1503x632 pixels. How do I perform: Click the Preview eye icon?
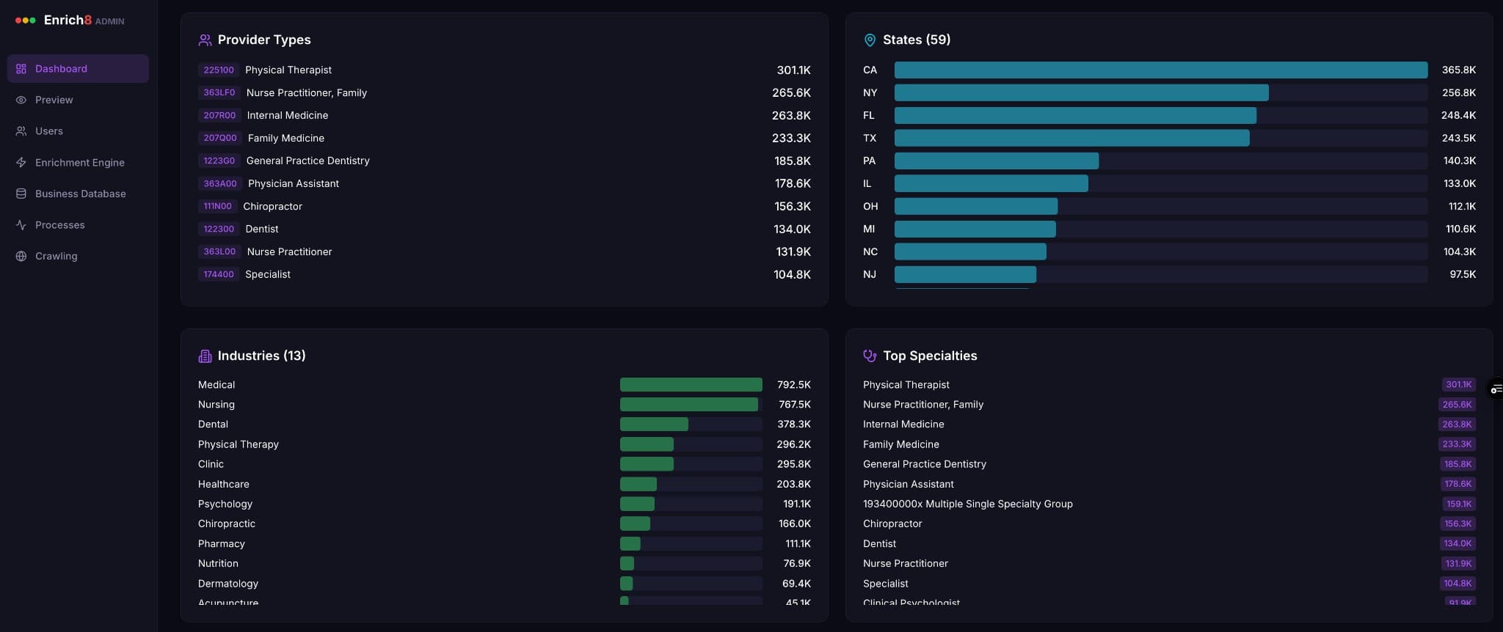[21, 100]
